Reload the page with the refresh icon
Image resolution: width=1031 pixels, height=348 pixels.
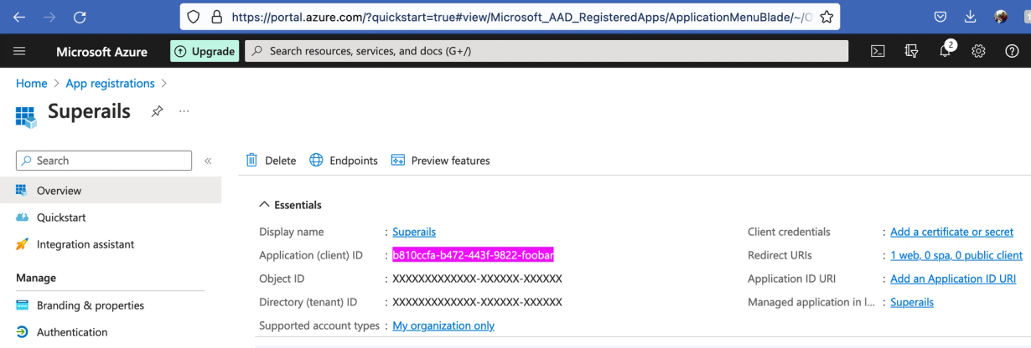coord(80,17)
